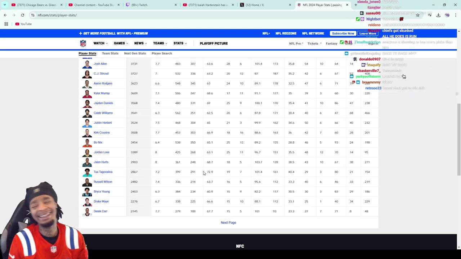Click the Subscribe Now button
Image resolution: width=461 pixels, height=259 pixels.
click(x=343, y=33)
